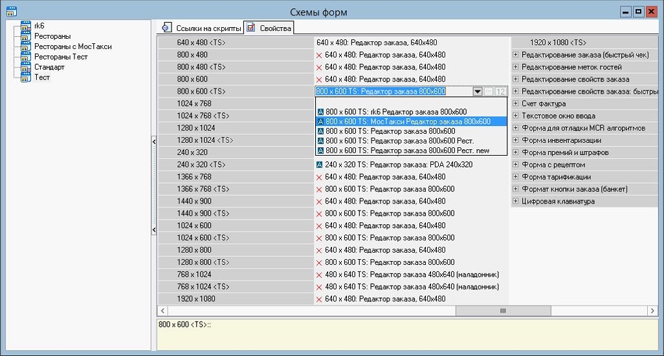
Task: Click red X icon in 1366 x 768 row
Action: click(319, 177)
